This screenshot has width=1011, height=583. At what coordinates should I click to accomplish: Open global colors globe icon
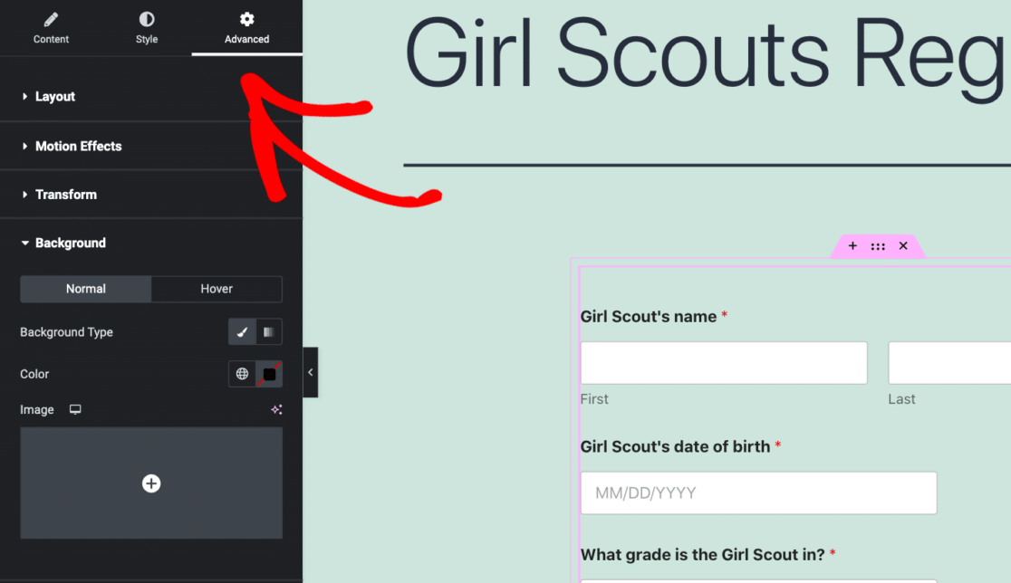pyautogui.click(x=243, y=374)
